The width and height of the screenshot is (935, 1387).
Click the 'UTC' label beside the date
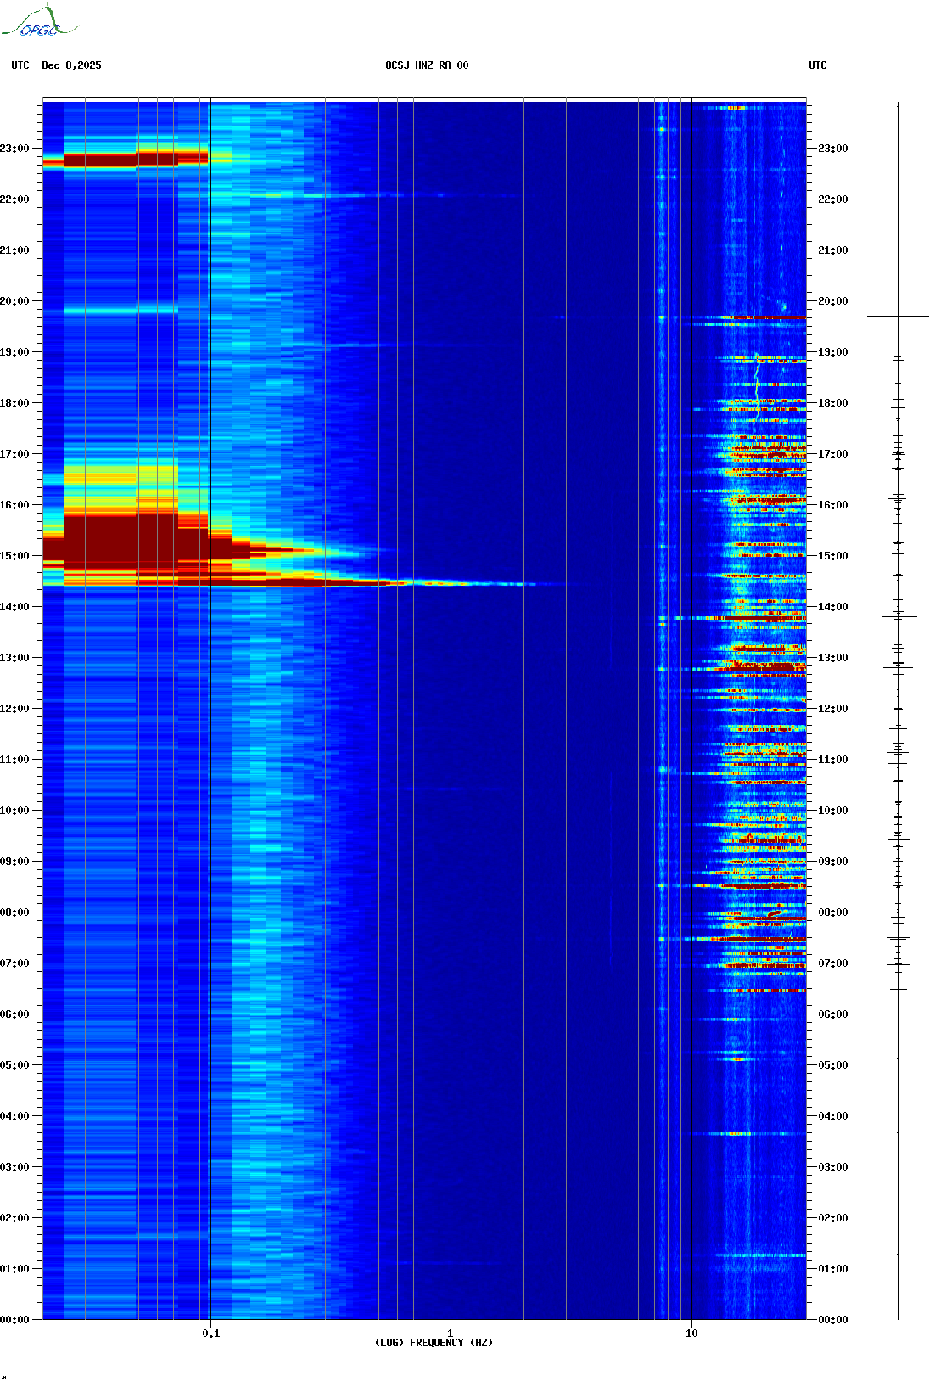tap(20, 65)
